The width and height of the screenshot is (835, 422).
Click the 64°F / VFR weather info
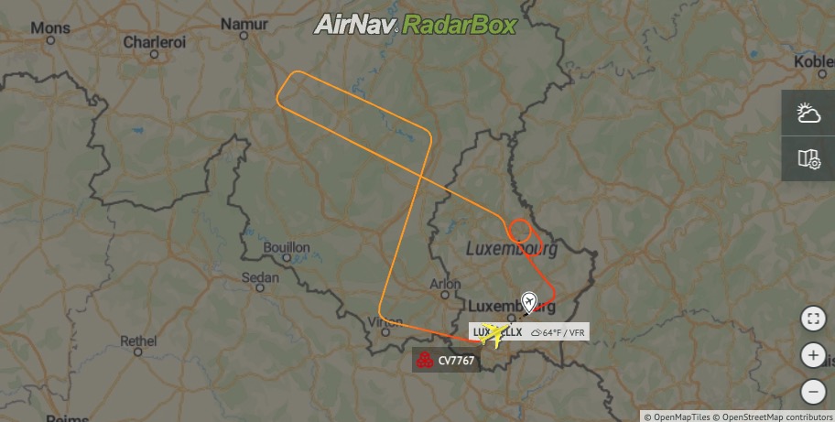pyautogui.click(x=558, y=332)
